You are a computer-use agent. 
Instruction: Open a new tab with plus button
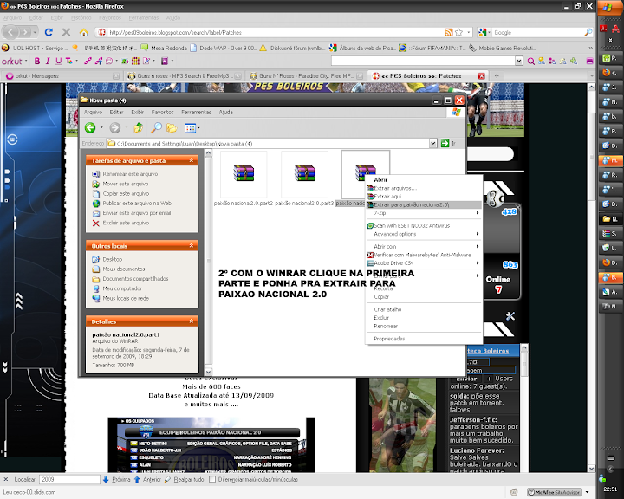[x=497, y=75]
